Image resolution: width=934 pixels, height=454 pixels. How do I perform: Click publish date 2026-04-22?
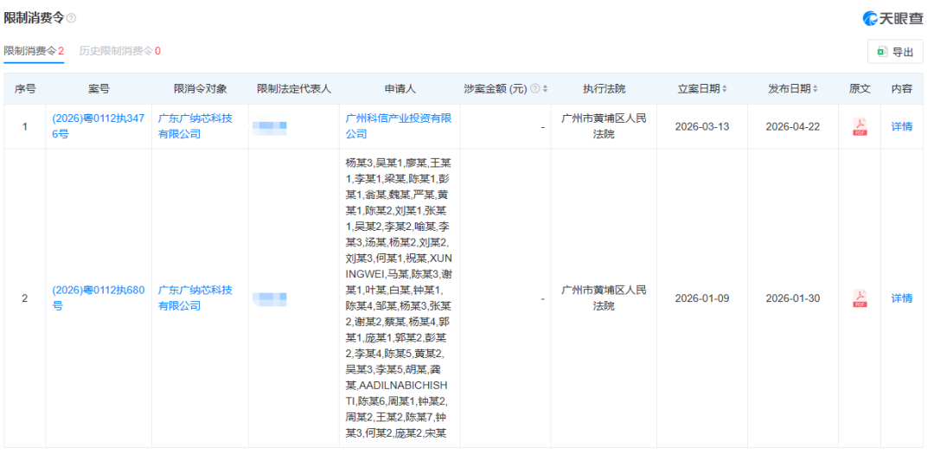(x=792, y=127)
